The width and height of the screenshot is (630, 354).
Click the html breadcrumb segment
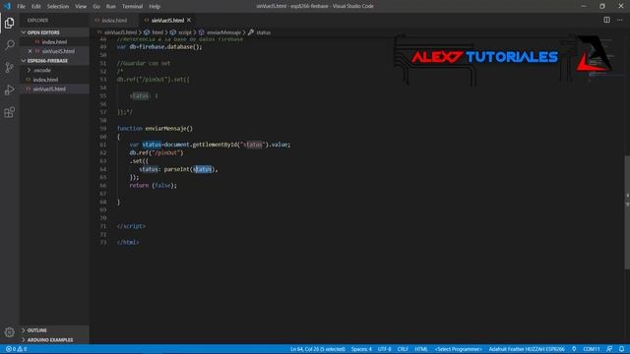pyautogui.click(x=157, y=32)
